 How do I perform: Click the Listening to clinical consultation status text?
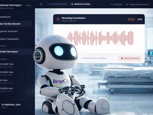pyautogui.click(x=94, y=58)
